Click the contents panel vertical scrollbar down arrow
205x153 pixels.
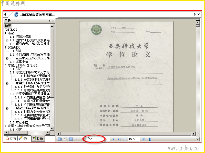pos(52,129)
